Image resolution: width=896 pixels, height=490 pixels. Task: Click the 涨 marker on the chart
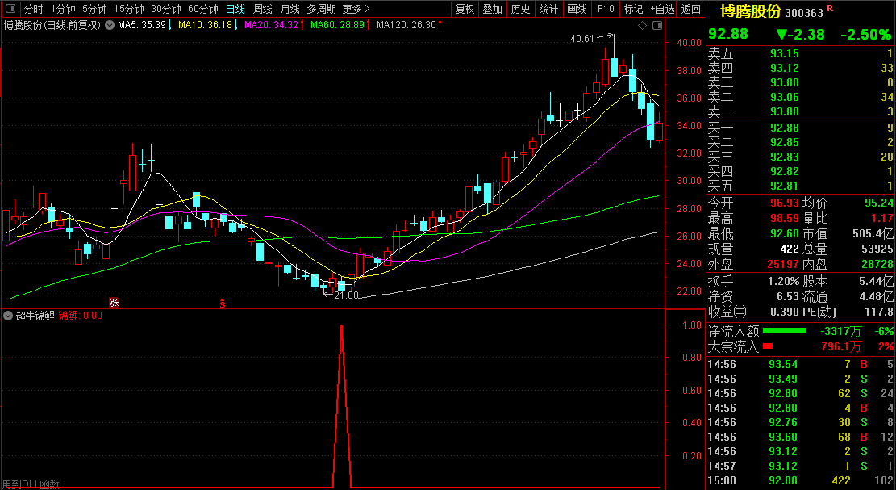[114, 304]
